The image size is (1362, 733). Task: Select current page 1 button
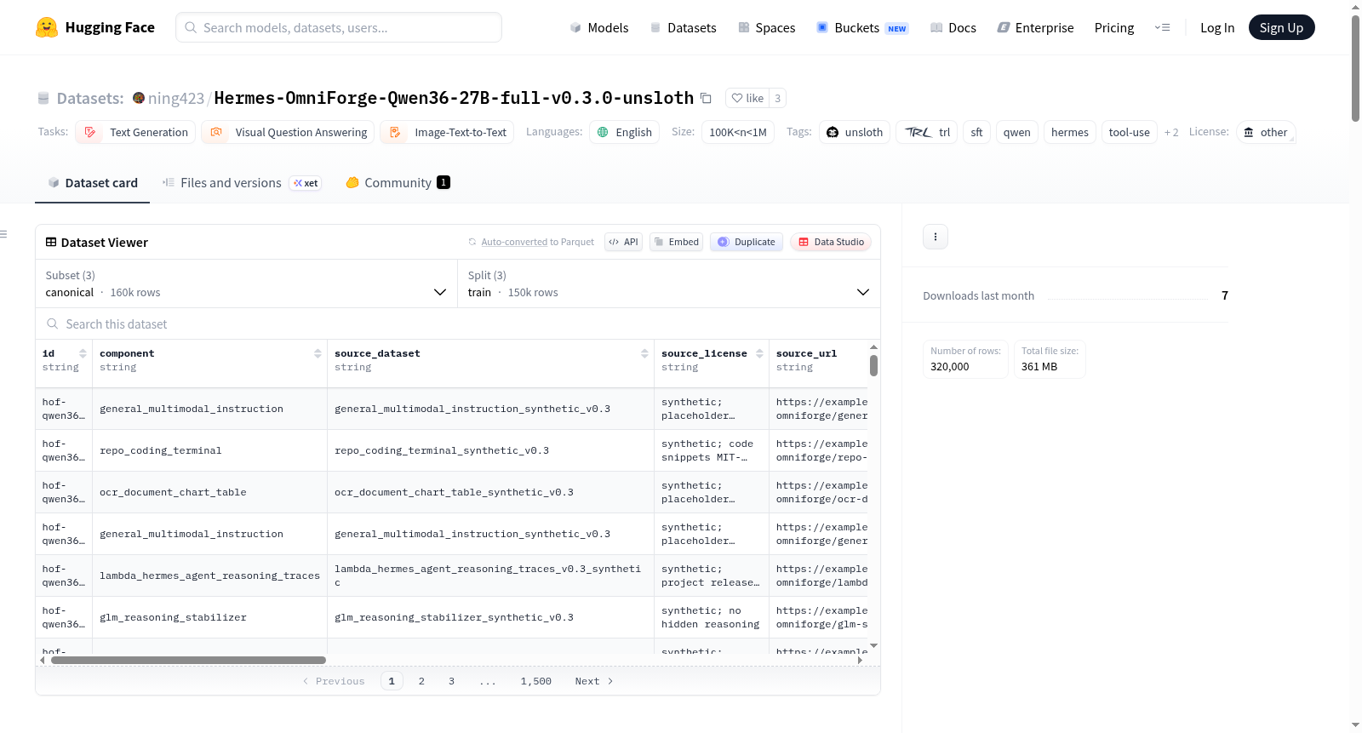392,681
